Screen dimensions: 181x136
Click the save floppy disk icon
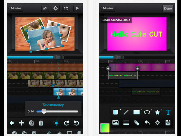point(168,123)
